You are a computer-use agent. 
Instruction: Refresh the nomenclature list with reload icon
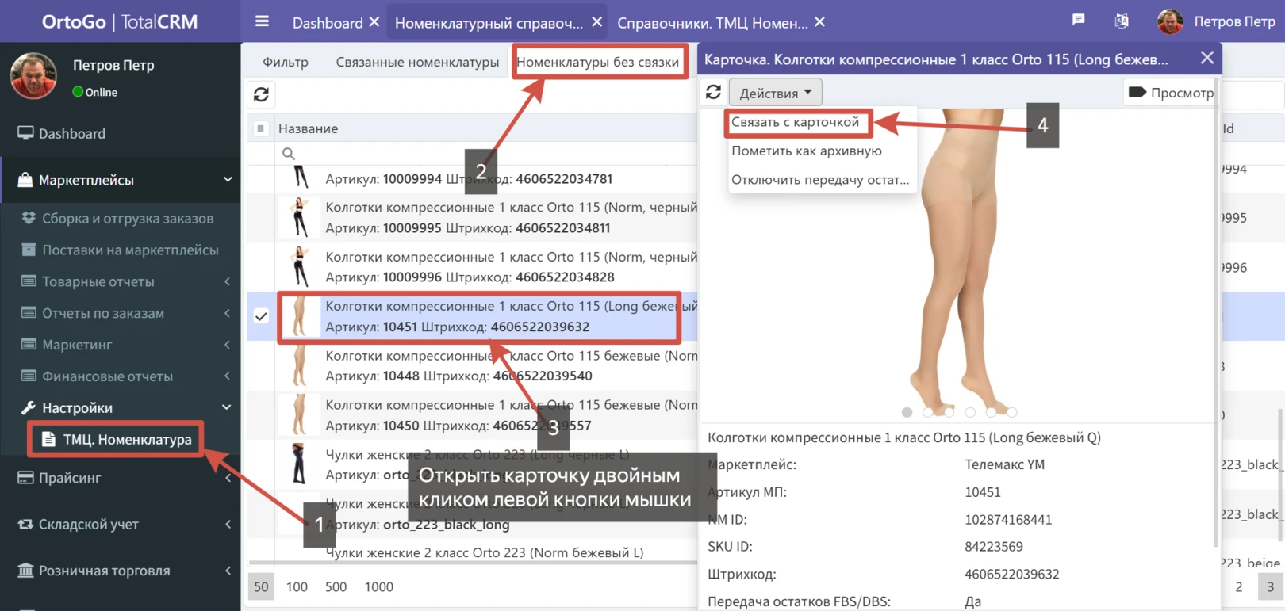(x=261, y=94)
